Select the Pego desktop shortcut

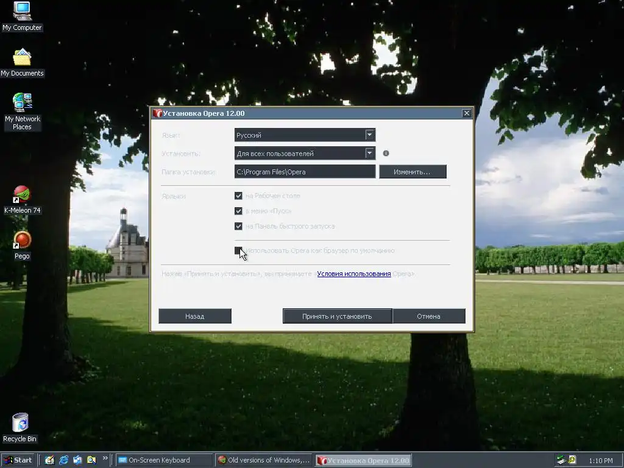click(22, 245)
